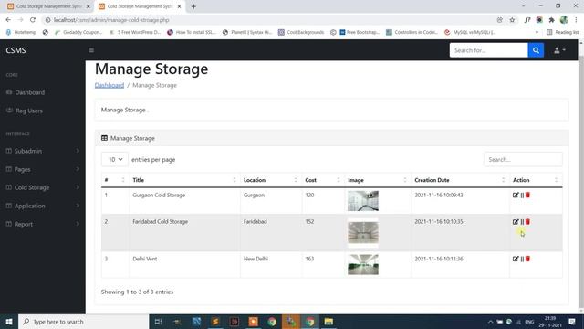Open Free Bootstrap bookmark
The width and height of the screenshot is (584, 329).
point(359,32)
